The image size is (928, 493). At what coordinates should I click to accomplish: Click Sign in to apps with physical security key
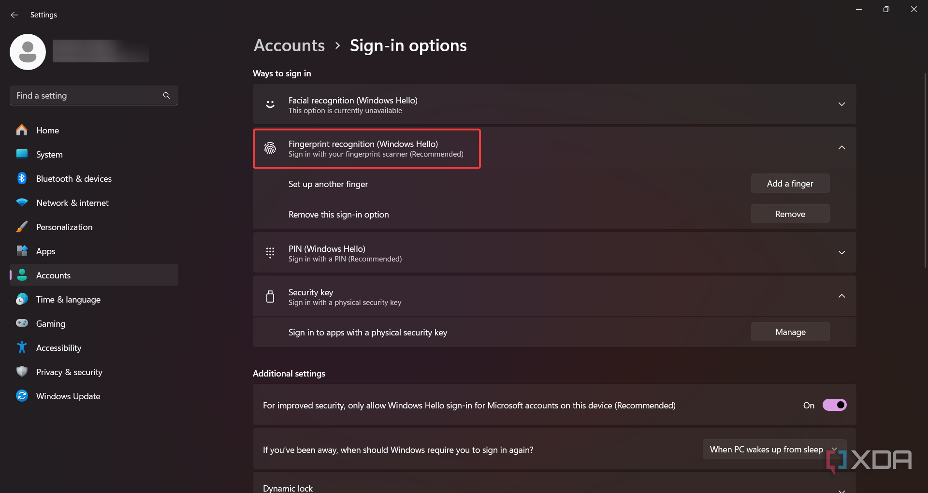[368, 332]
